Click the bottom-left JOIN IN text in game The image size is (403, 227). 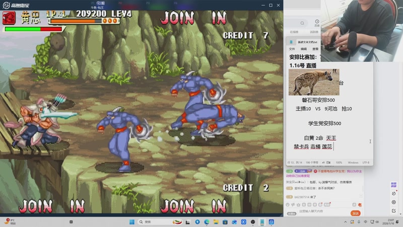[x=52, y=206]
